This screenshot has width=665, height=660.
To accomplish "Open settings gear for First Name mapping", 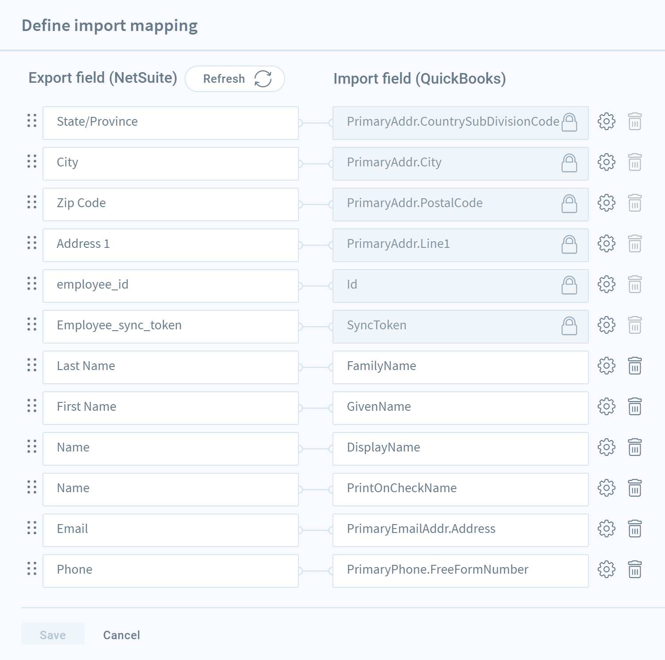I will (607, 406).
